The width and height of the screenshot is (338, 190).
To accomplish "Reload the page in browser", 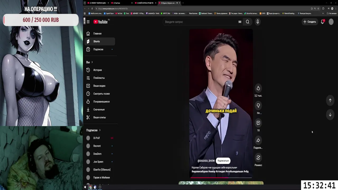I will point(92,8).
